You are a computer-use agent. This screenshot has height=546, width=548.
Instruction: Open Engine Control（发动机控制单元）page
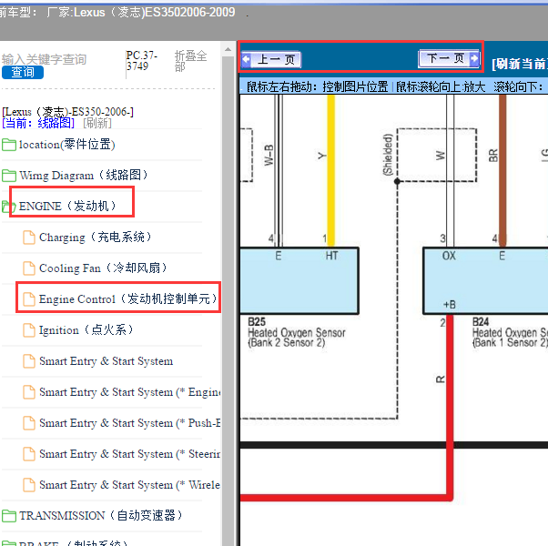pyautogui.click(x=128, y=298)
